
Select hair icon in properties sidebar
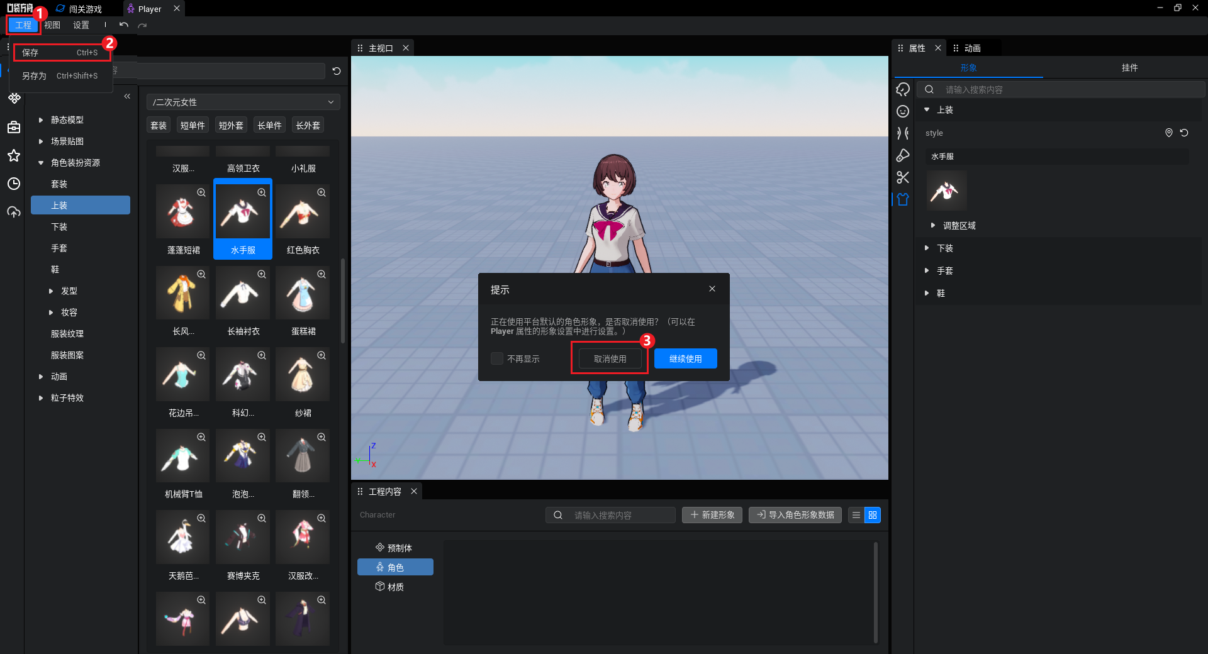point(903,89)
